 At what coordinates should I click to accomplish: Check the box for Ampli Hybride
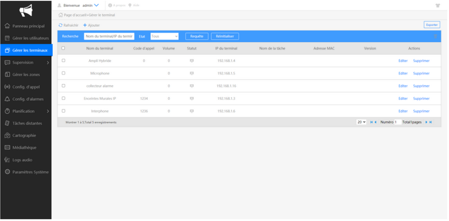64,60
